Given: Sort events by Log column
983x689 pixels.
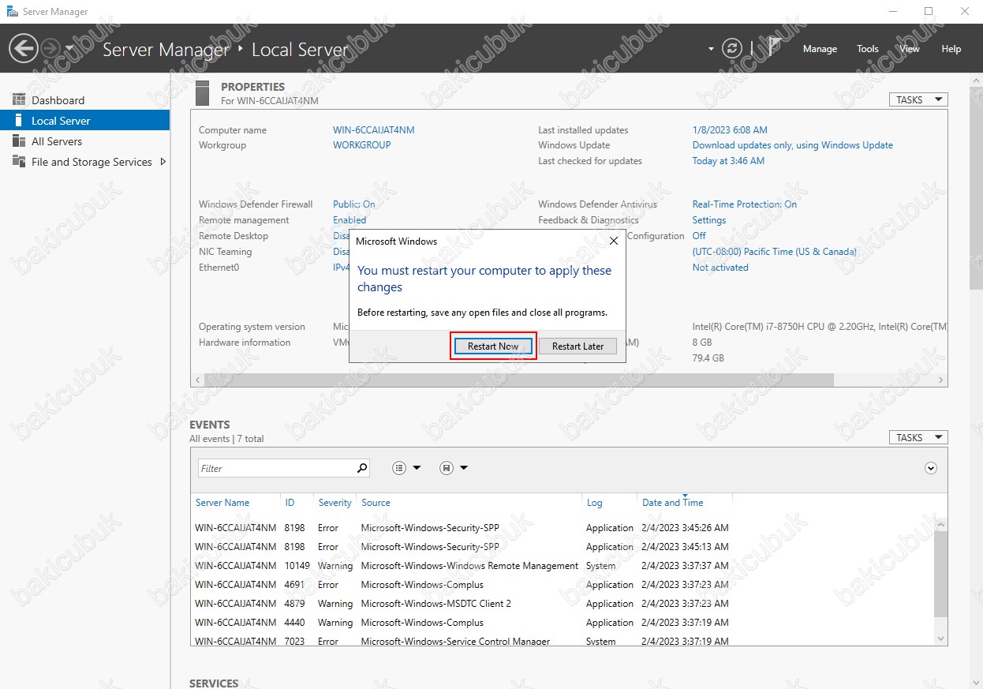Looking at the screenshot, I should (595, 503).
